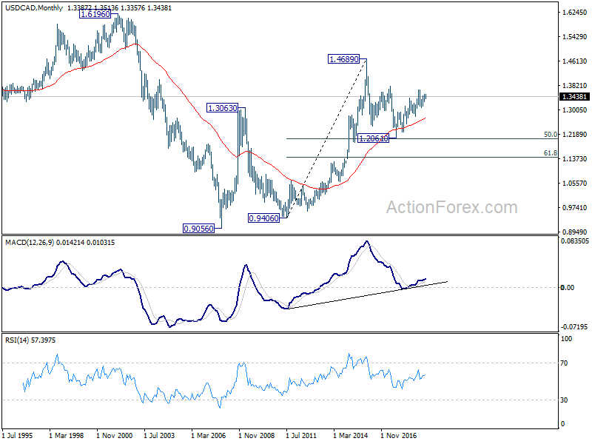Screen dimensions: 592x444
Task: Click the 1.13730 price axis value
Action: coord(575,158)
